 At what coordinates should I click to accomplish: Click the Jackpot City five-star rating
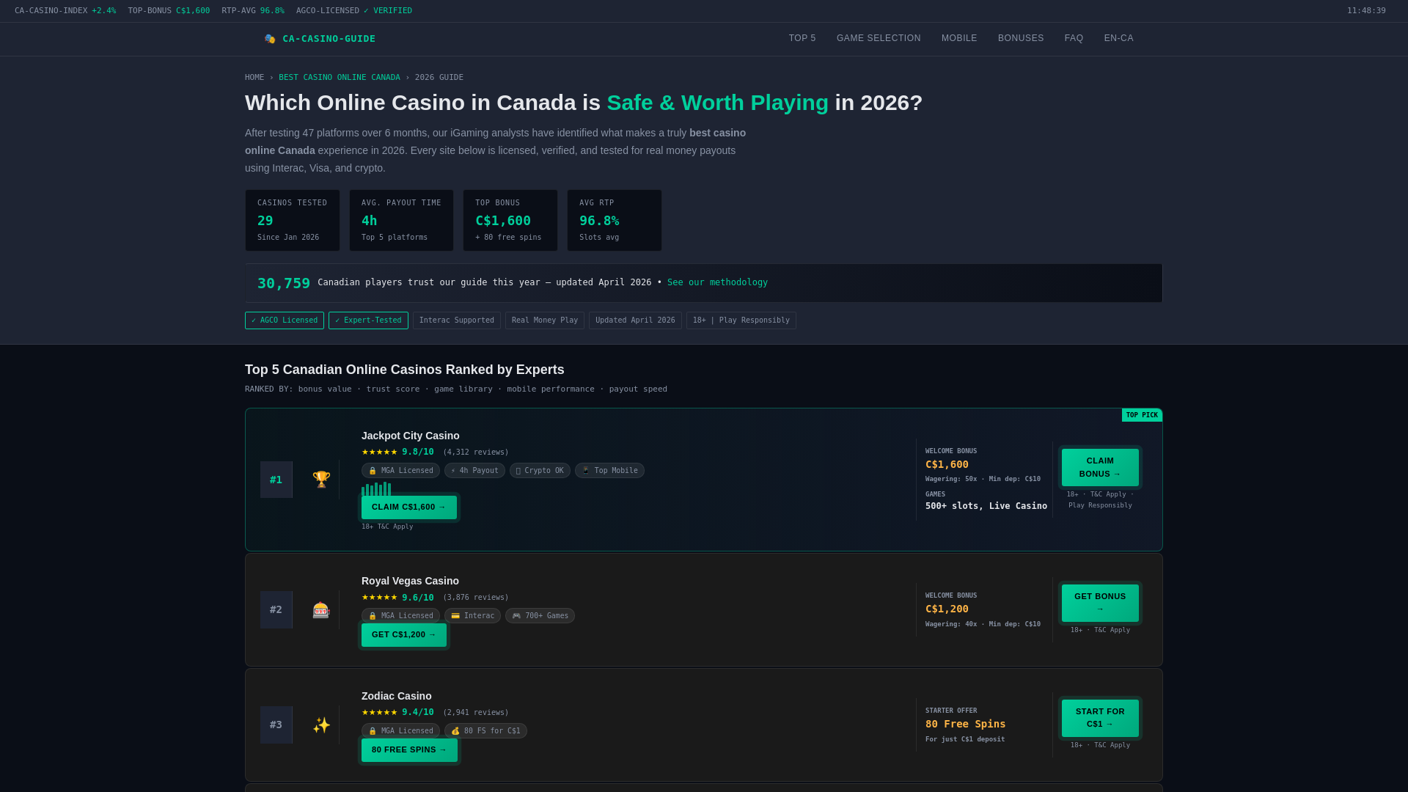tap(379, 452)
